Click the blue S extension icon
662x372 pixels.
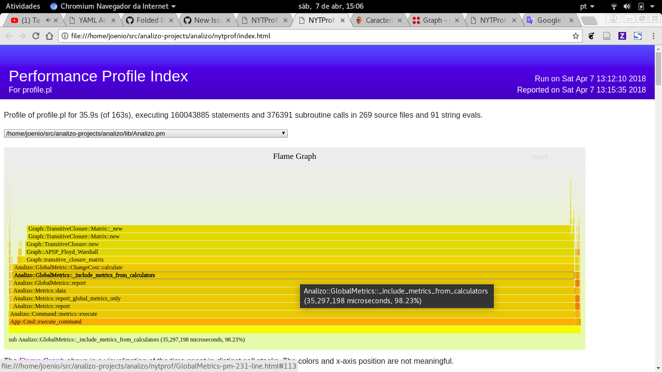click(637, 36)
